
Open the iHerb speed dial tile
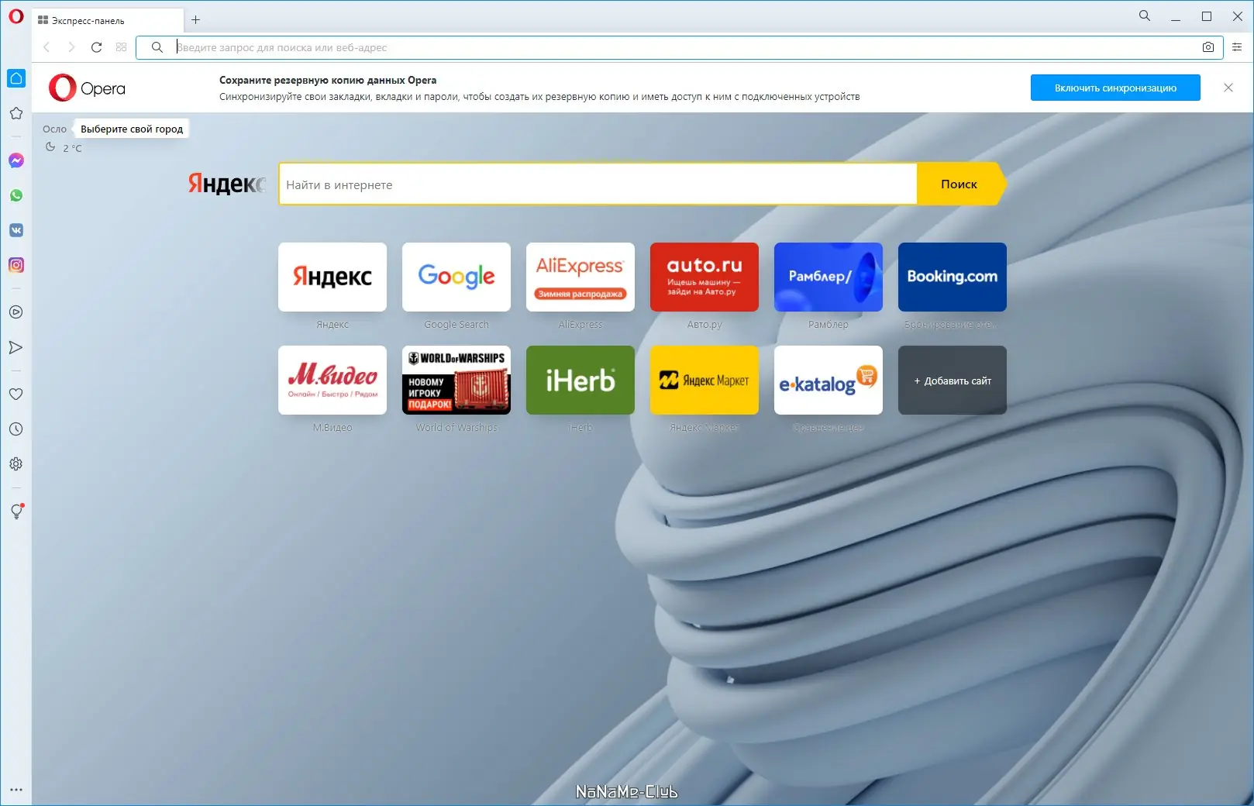[x=580, y=381]
